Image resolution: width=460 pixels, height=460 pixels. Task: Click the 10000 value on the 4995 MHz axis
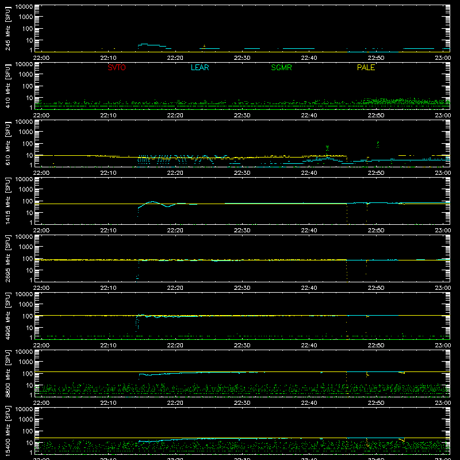[x=24, y=294]
